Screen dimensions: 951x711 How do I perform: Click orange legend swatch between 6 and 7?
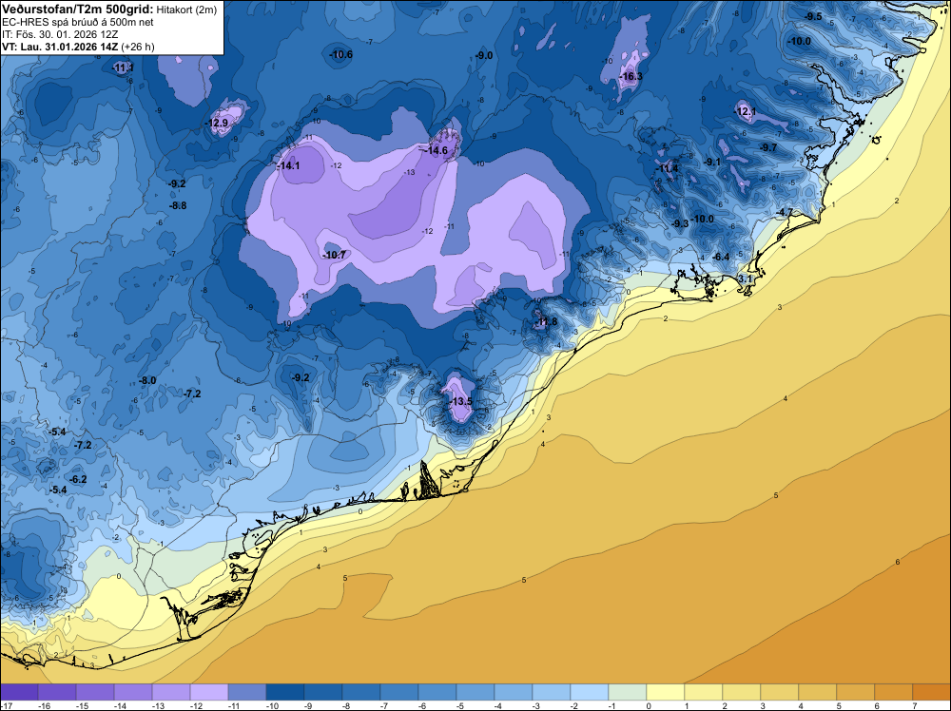pyautogui.click(x=893, y=692)
